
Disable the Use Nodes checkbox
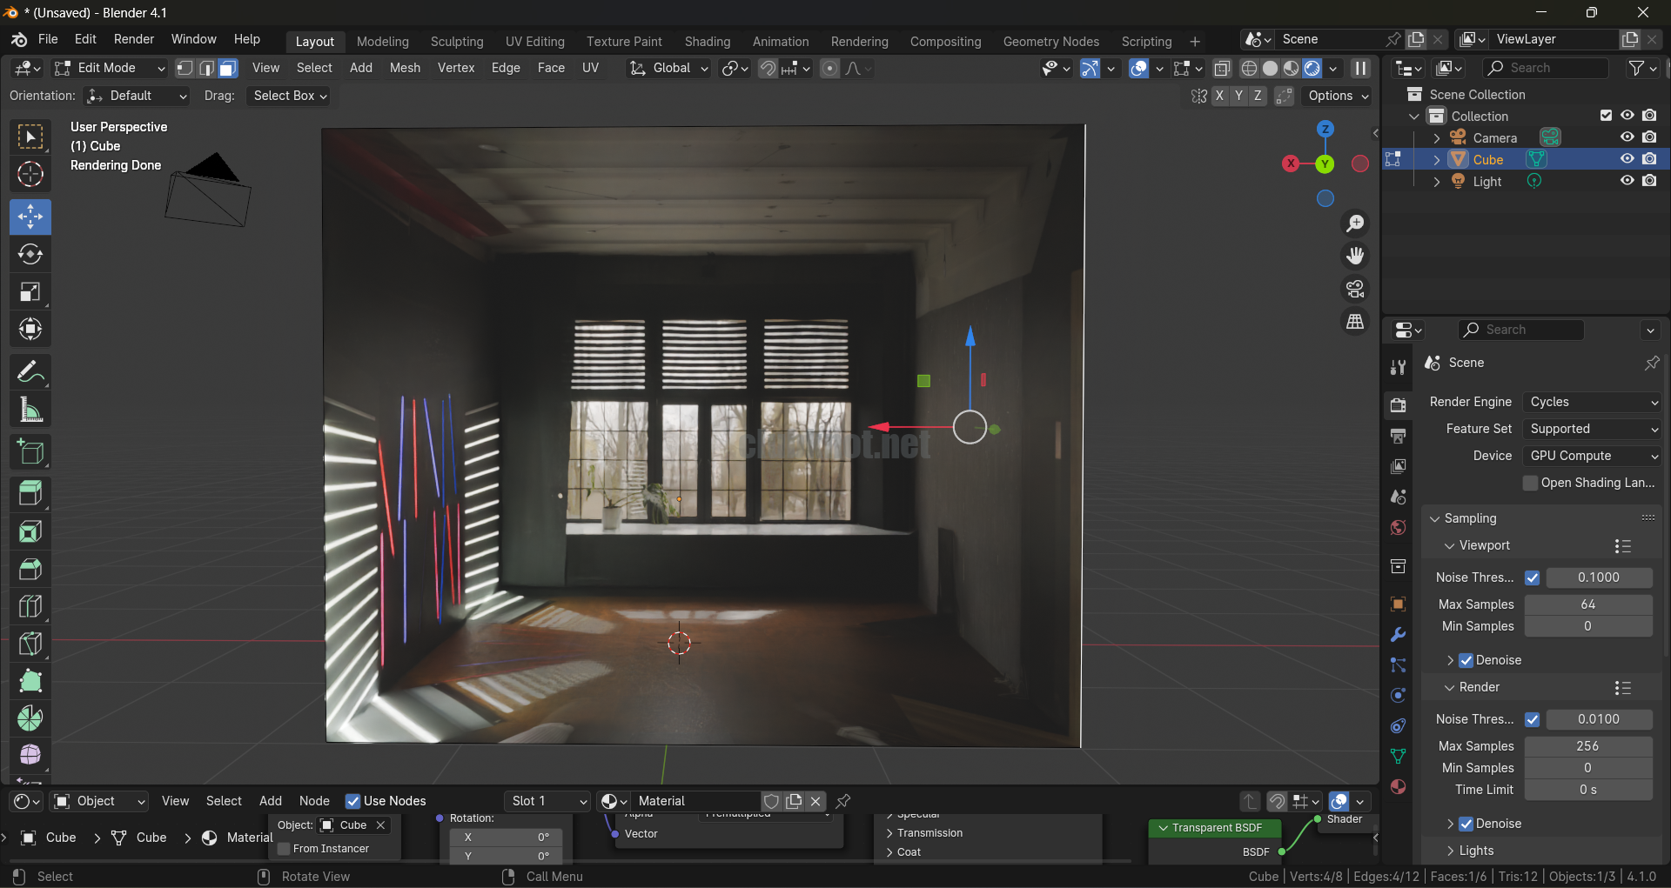[353, 801]
